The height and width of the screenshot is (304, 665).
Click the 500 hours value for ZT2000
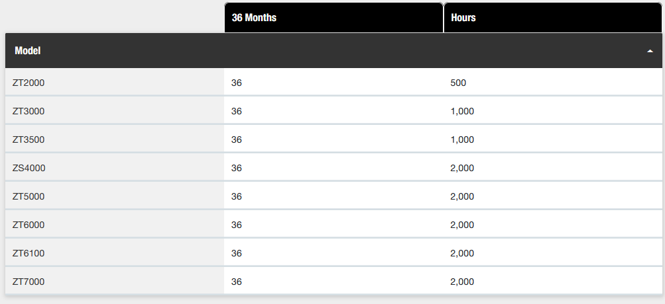point(458,83)
